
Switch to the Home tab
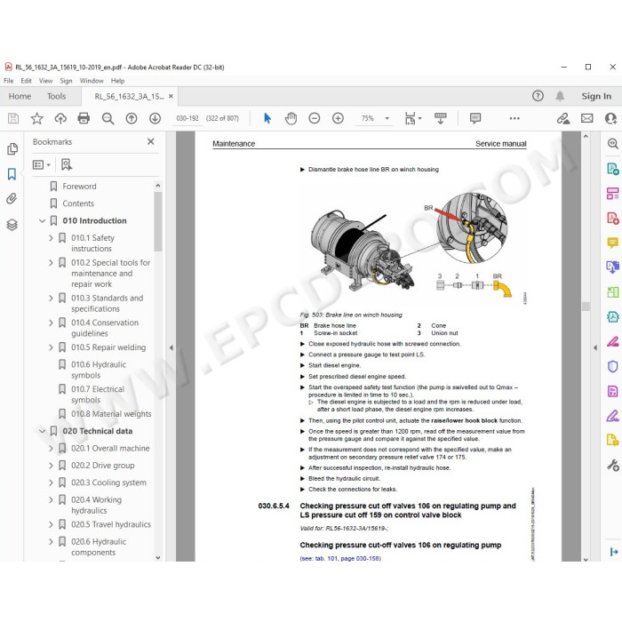[x=20, y=96]
